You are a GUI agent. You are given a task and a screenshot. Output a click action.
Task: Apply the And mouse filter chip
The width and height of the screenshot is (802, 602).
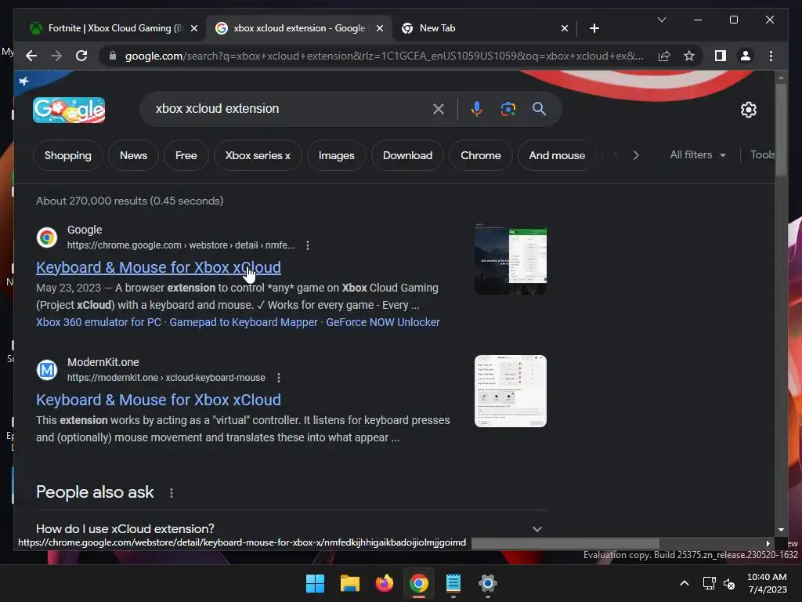(x=557, y=155)
